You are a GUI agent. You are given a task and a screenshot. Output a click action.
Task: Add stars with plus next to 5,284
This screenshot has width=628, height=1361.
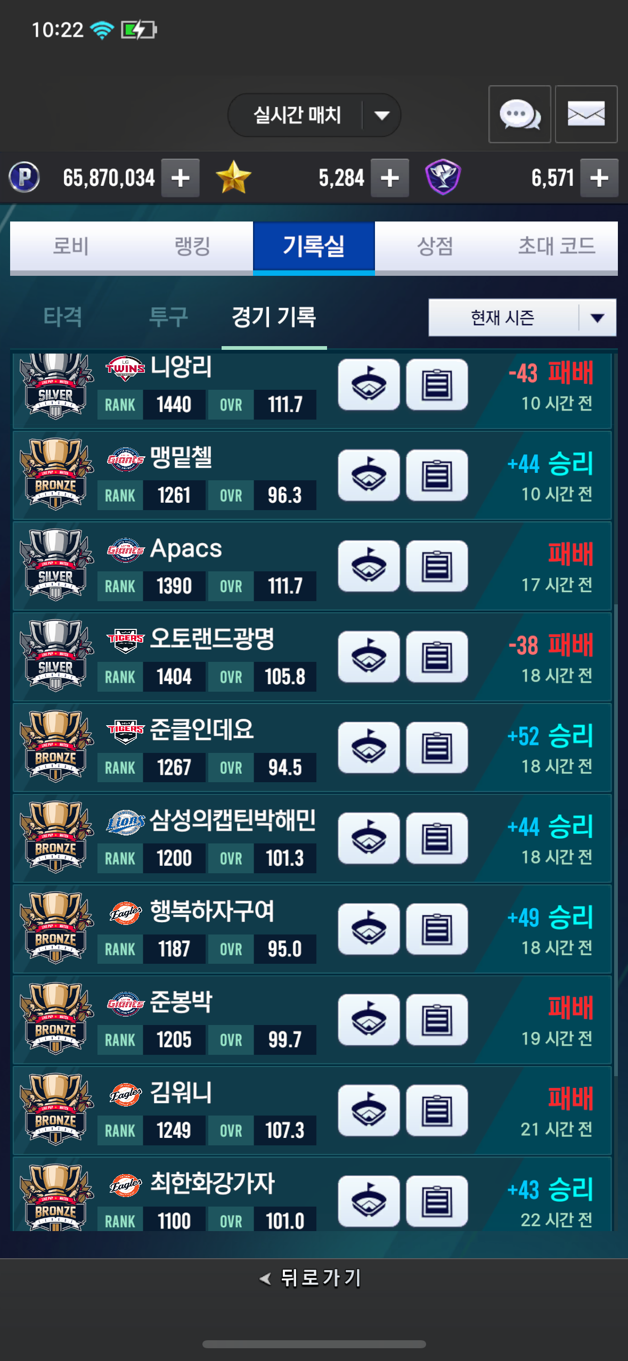click(390, 178)
